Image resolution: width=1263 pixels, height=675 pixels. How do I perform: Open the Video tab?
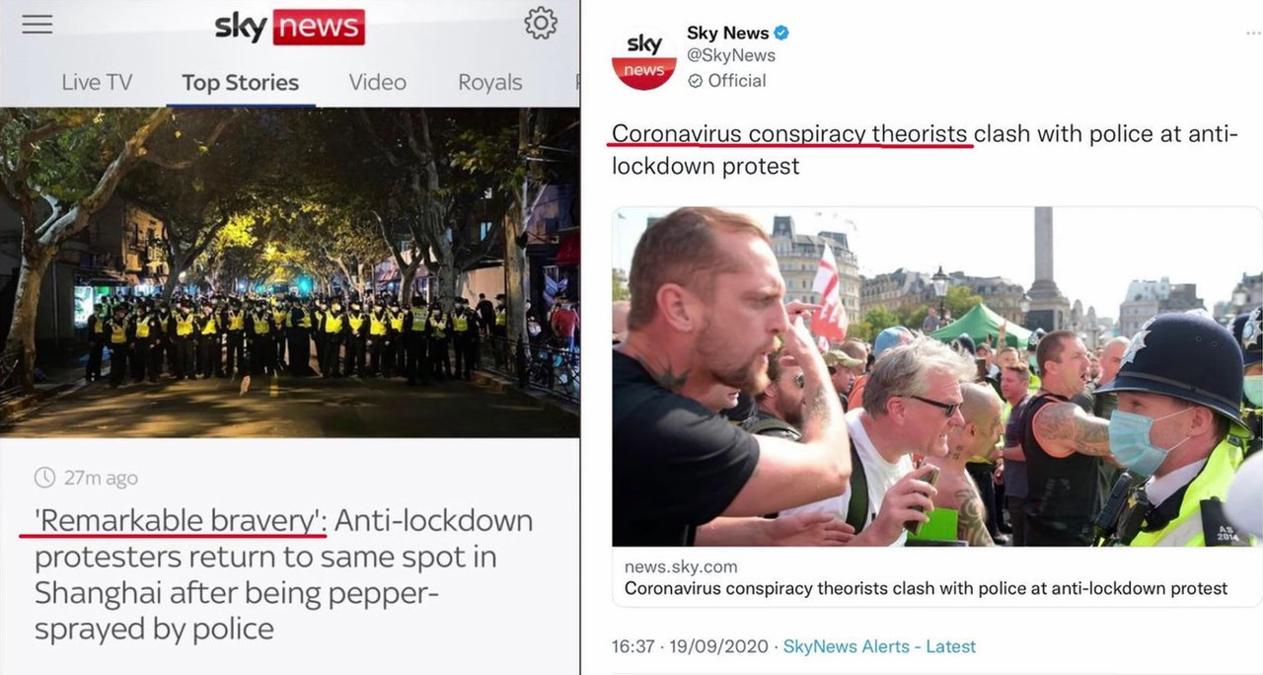coord(378,82)
